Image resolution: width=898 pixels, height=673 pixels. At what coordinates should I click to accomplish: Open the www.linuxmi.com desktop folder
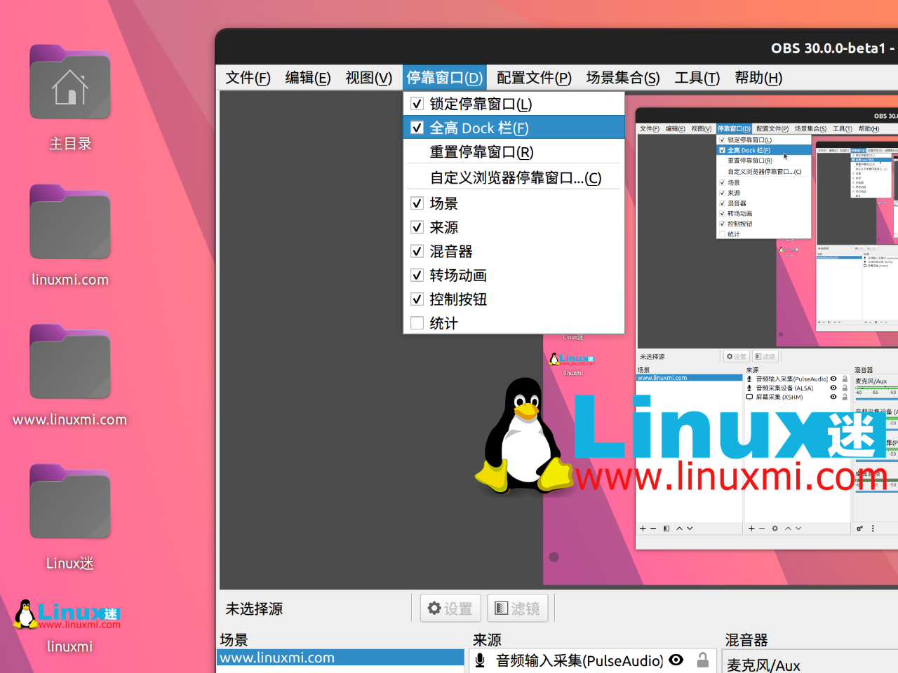70,362
